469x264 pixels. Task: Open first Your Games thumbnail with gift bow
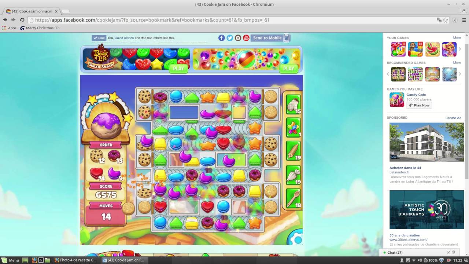tap(398, 49)
